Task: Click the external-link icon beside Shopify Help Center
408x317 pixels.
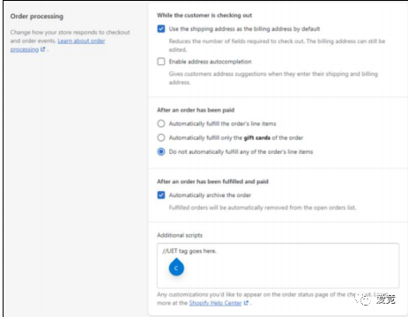Action: (246, 303)
